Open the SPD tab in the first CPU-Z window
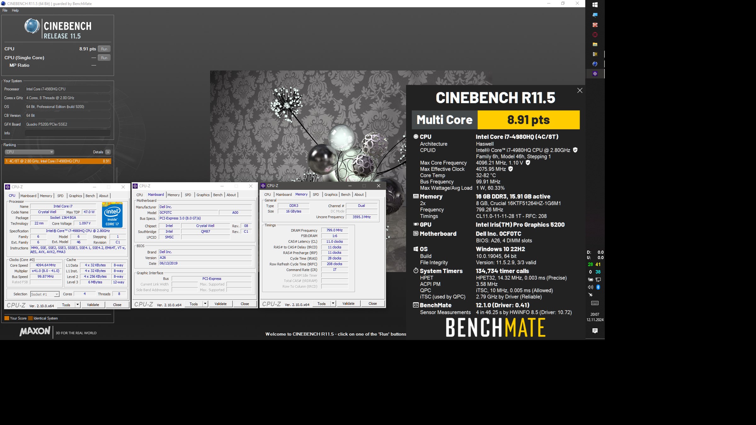Screen dimensions: 756x425 60,196
